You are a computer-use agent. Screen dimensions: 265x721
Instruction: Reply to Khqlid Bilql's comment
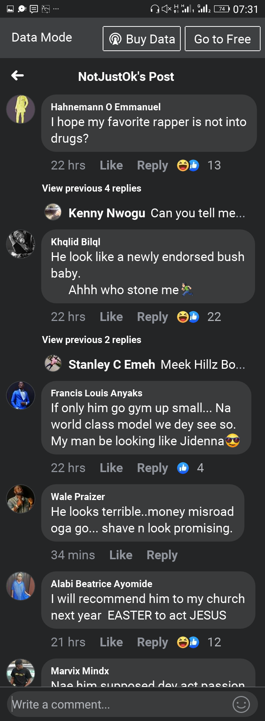click(x=152, y=317)
